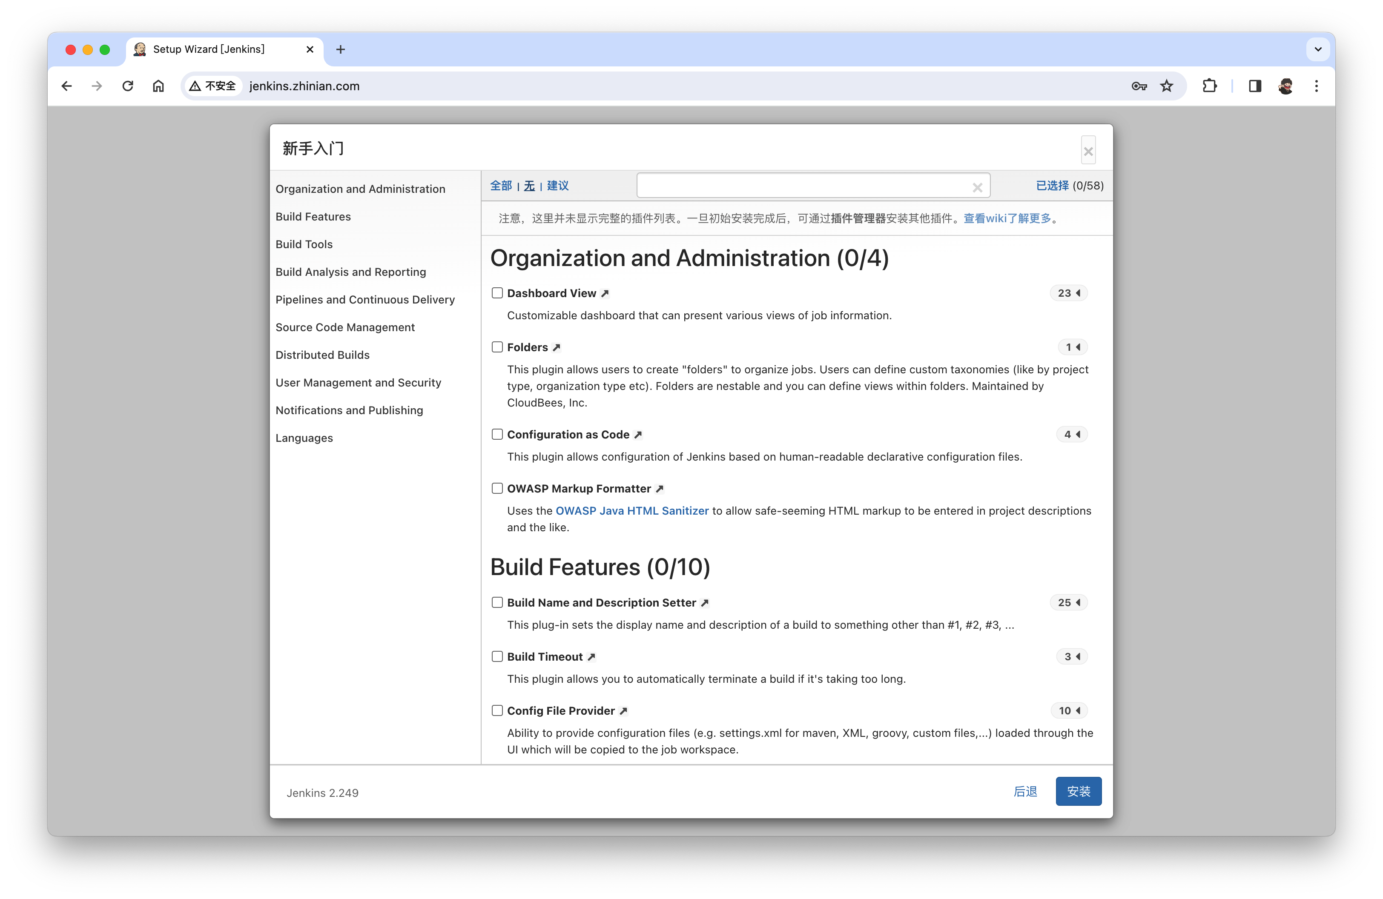Screen dimensions: 1383x899
Task: Enable the Build Timeout plugin checkbox
Action: (x=497, y=656)
